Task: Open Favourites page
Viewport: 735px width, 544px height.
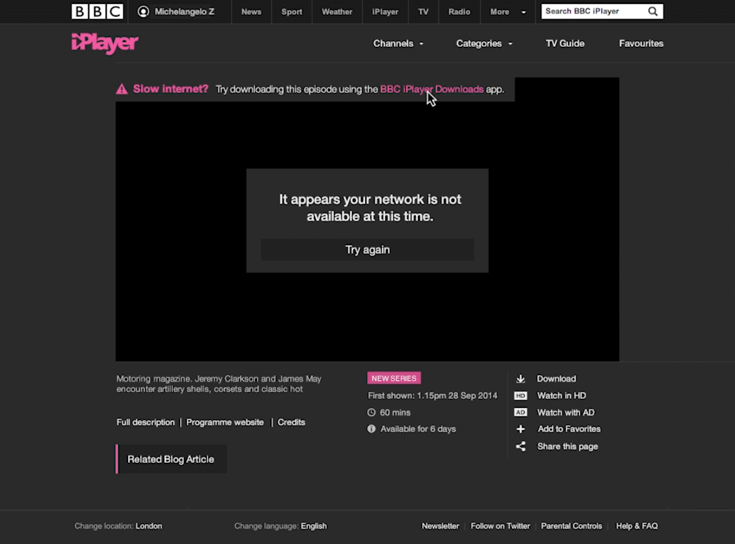Action: coord(641,44)
